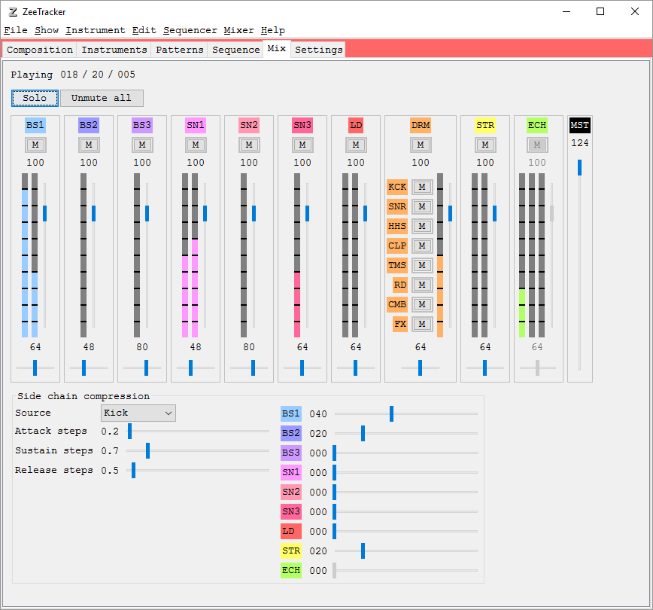653x610 pixels.
Task: Click the BS3 channel label in mixer
Action: tap(142, 125)
